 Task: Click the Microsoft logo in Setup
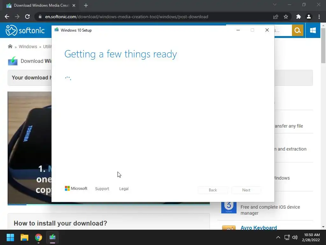point(76,188)
